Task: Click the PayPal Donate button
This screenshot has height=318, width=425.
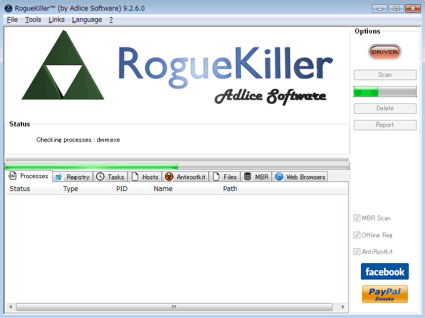Action: pos(384,294)
